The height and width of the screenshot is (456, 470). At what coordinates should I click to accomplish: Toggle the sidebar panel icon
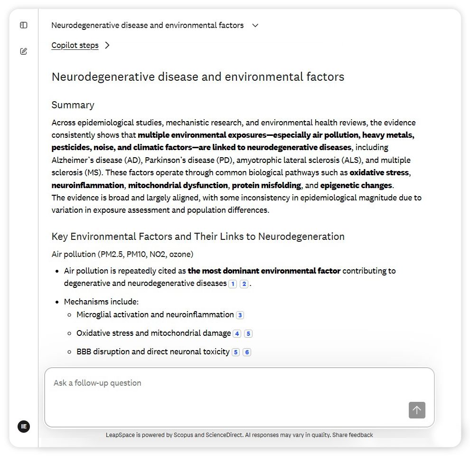coord(24,25)
